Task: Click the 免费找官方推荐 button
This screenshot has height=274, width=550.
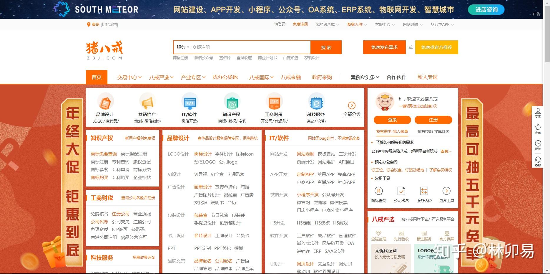Action: tap(436, 47)
